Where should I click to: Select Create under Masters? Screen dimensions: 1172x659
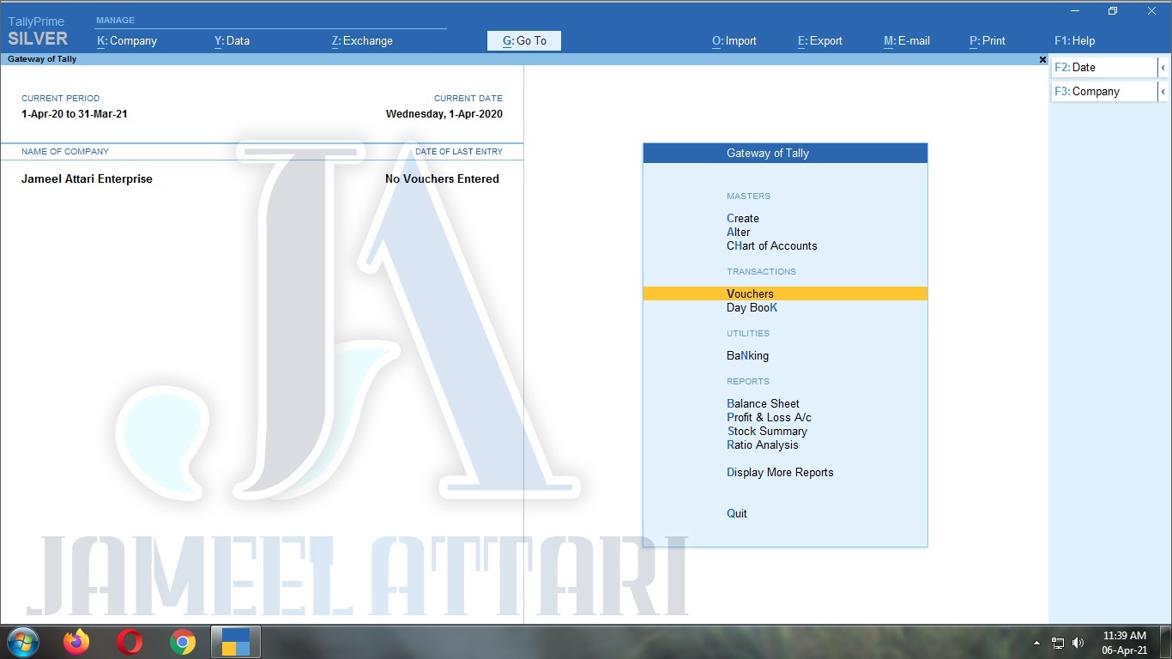click(x=743, y=218)
